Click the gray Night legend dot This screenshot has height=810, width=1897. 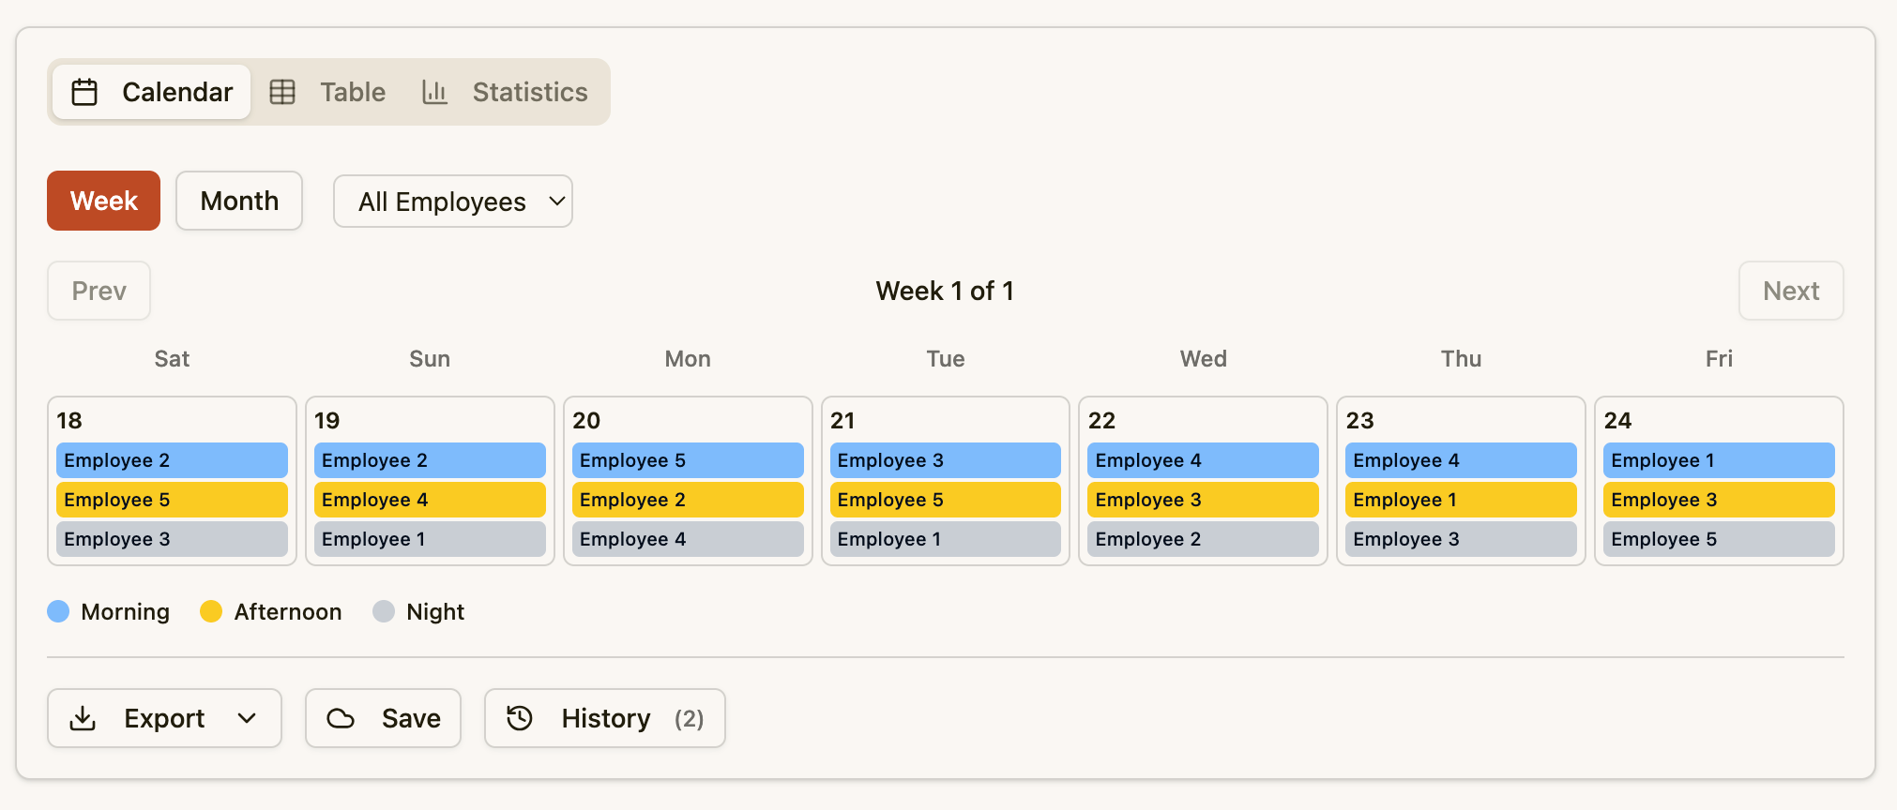pyautogui.click(x=384, y=610)
